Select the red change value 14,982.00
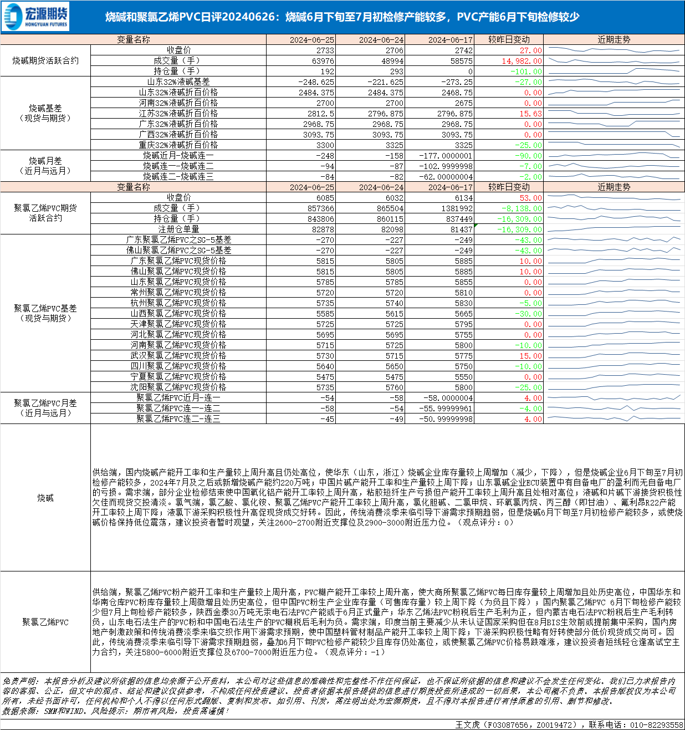The width and height of the screenshot is (685, 730). 522,61
